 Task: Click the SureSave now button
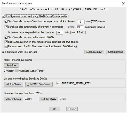point(94,52)
